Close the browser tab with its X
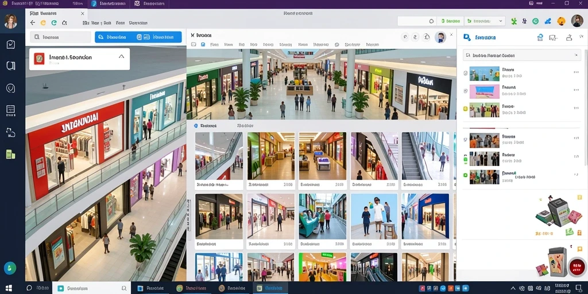588x294 pixels. pos(83,14)
